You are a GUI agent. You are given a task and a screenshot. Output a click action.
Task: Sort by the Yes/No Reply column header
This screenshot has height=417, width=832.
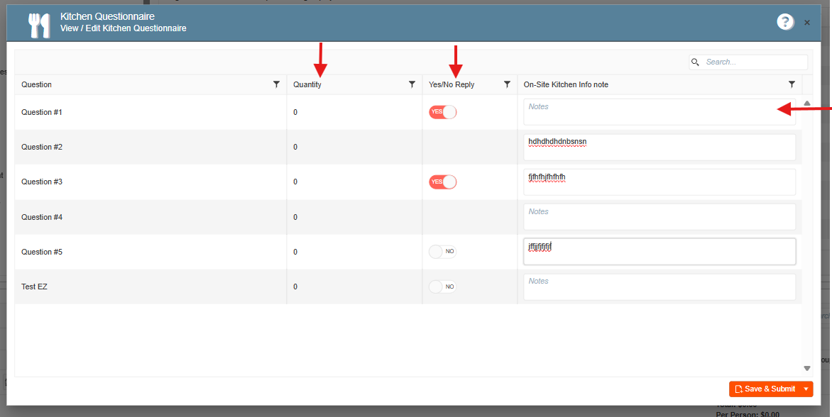tap(451, 85)
